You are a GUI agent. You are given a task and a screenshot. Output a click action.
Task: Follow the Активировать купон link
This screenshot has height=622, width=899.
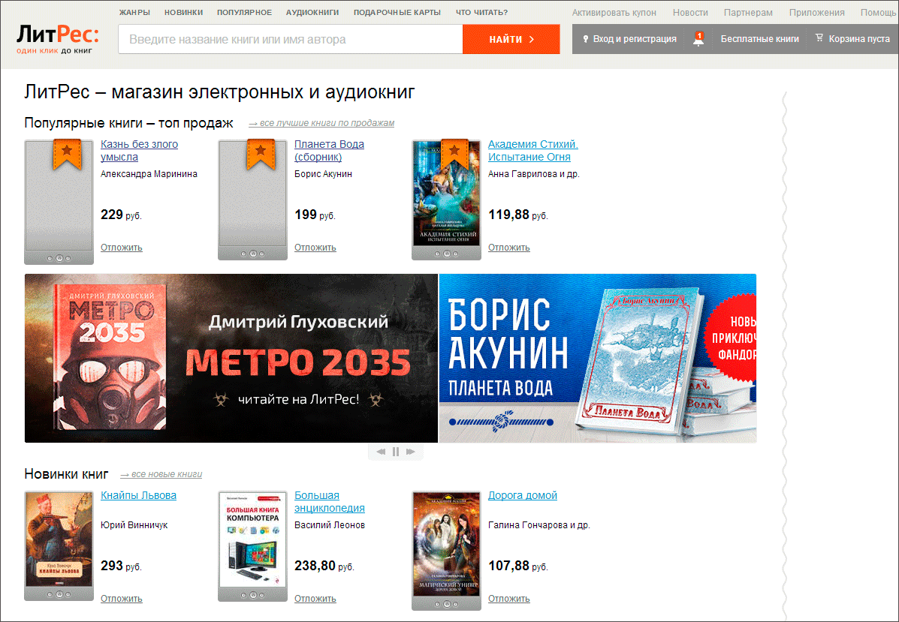point(614,13)
